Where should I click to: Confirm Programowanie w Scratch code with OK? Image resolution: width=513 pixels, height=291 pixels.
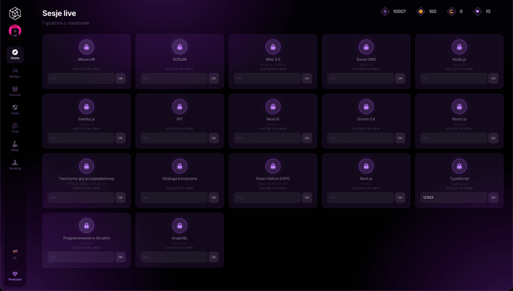pyautogui.click(x=121, y=257)
